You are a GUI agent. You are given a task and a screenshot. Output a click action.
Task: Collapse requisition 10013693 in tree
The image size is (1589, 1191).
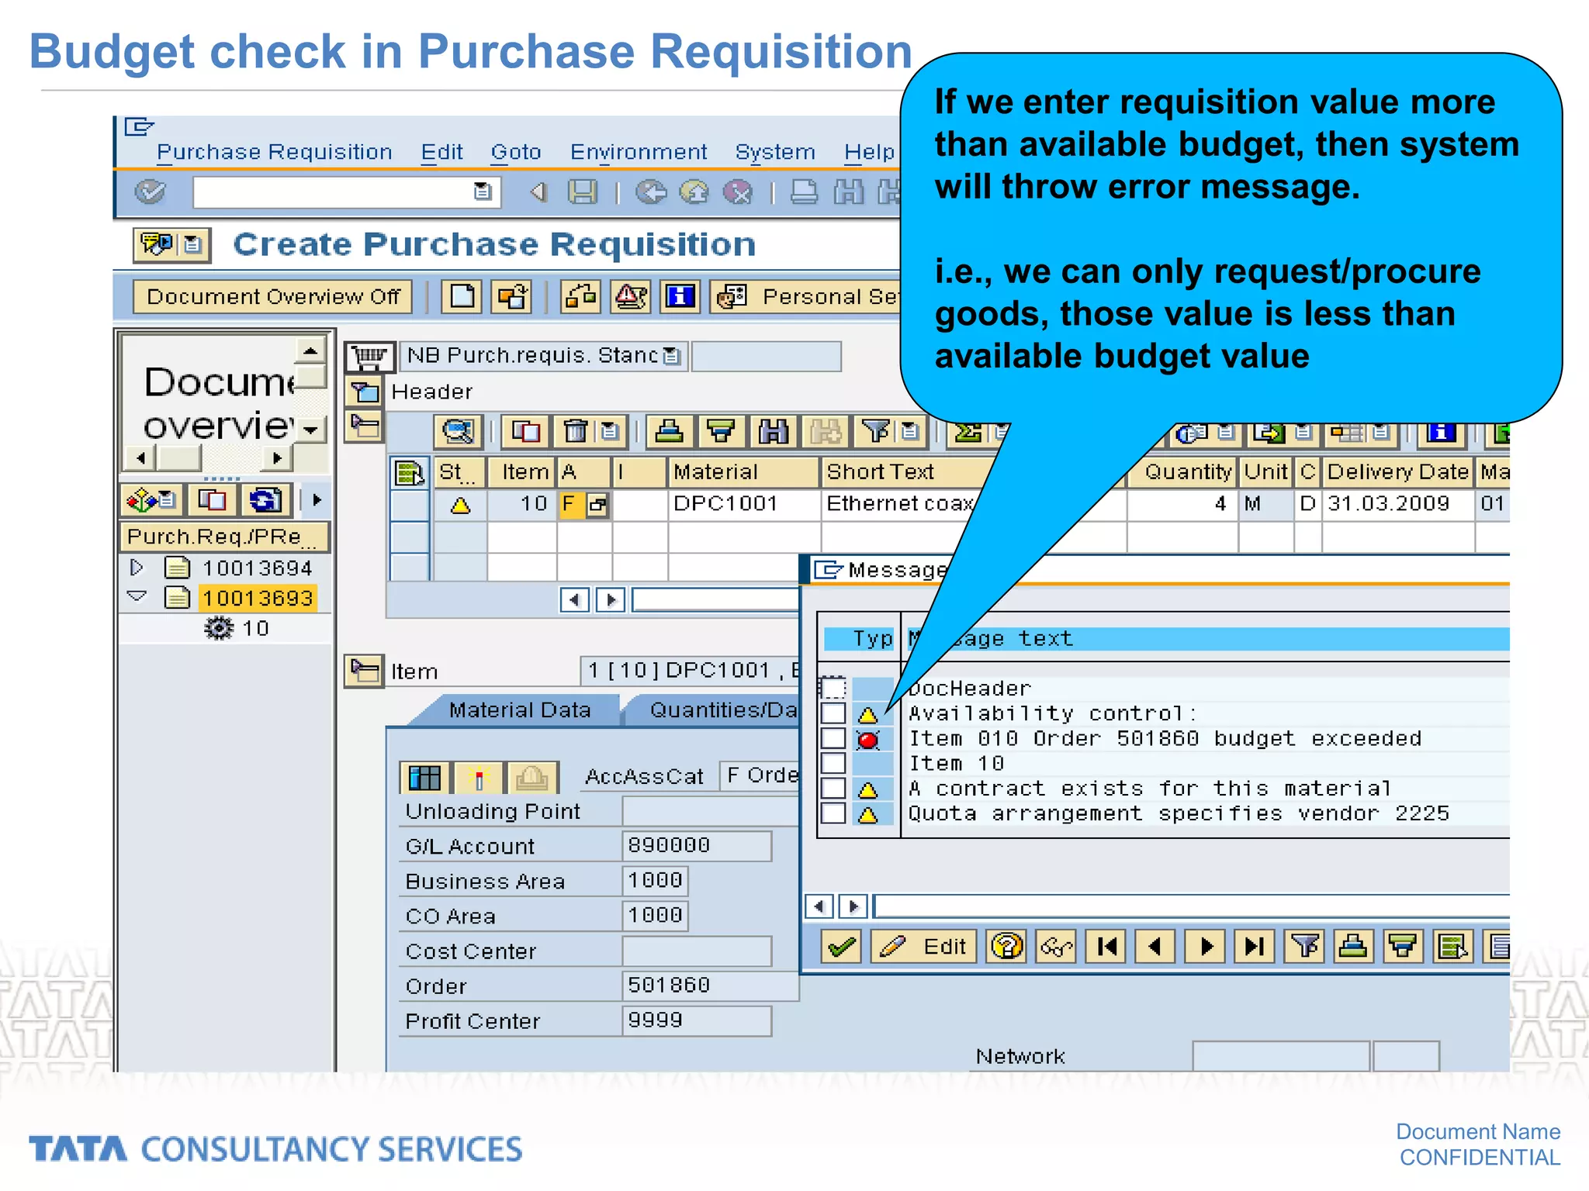[x=137, y=596]
